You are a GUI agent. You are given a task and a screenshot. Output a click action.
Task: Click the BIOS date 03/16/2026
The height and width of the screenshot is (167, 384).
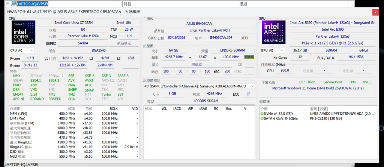click(177, 38)
